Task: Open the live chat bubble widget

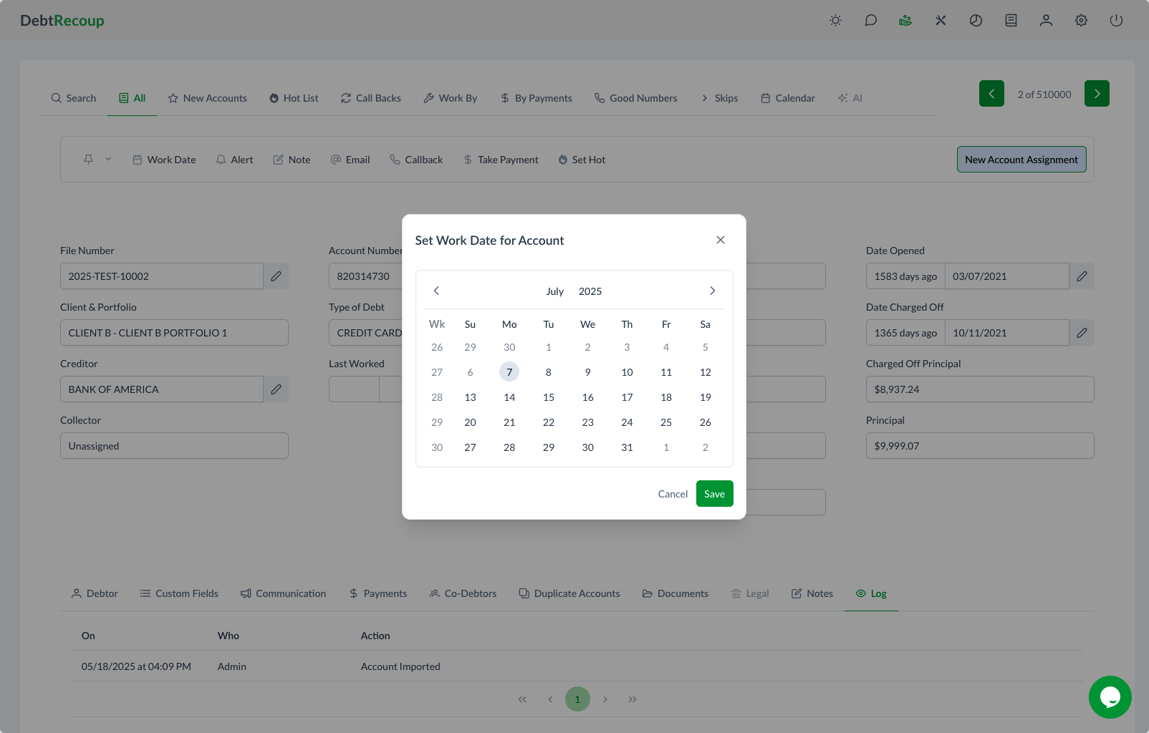Action: (1110, 697)
